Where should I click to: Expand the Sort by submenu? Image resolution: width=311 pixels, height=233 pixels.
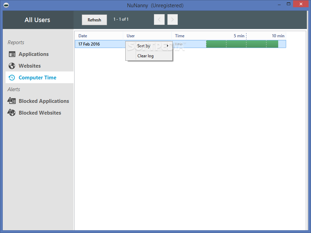coord(149,46)
